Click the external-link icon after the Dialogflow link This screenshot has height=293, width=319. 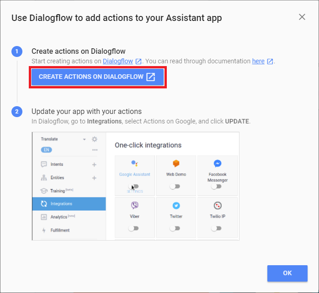[x=138, y=61]
